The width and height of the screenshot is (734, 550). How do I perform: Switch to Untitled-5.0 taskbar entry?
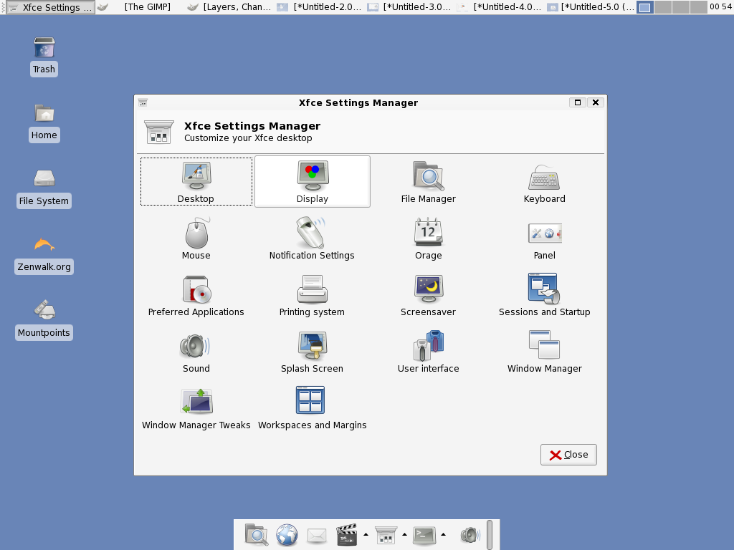click(x=591, y=7)
